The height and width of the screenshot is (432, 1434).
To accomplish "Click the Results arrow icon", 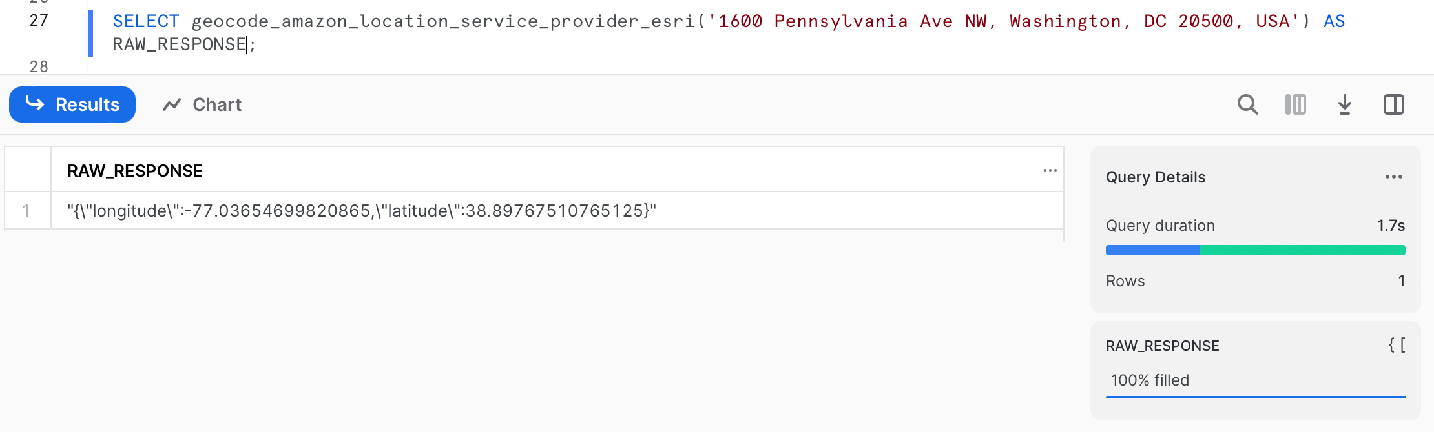I will pos(35,103).
